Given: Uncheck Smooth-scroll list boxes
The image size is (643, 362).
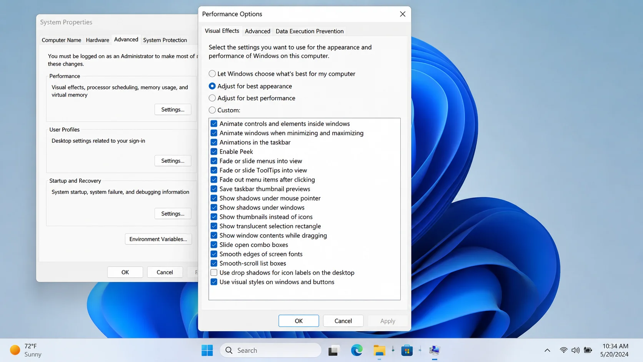Looking at the screenshot, I should (x=214, y=263).
